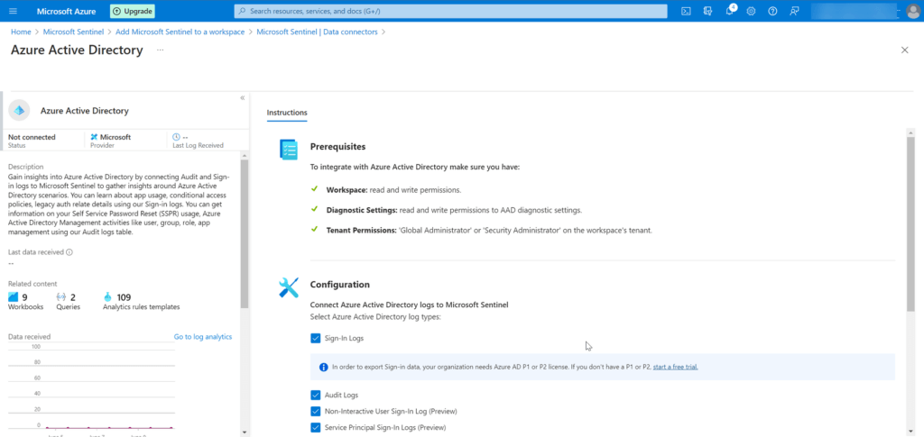Focus the Search resources, services, and docs field
The width and height of the screenshot is (924, 437).
tap(451, 11)
